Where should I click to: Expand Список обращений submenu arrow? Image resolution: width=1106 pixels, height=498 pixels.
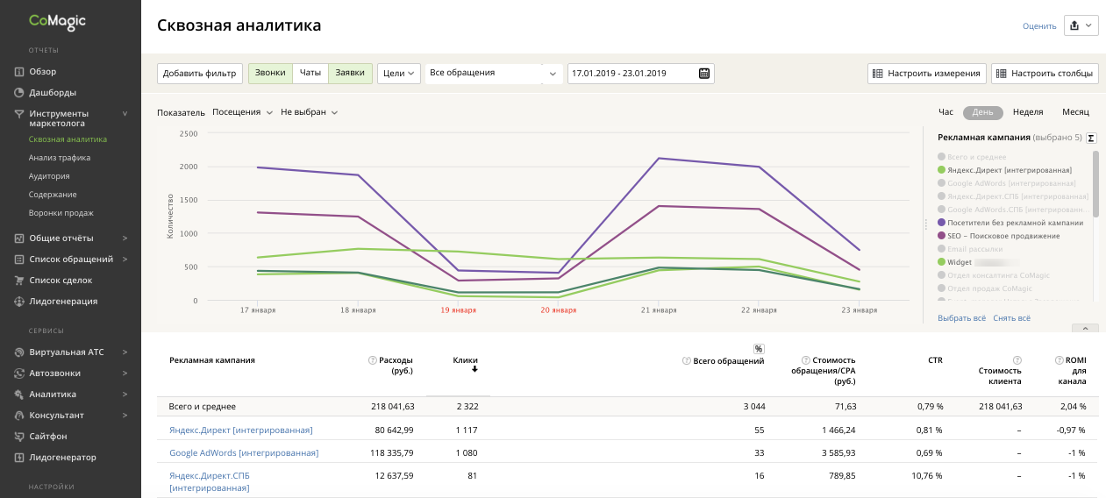click(x=125, y=259)
